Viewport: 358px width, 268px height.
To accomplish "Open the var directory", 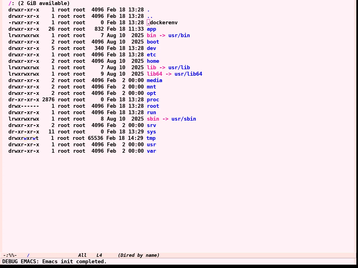I will tap(151, 151).
